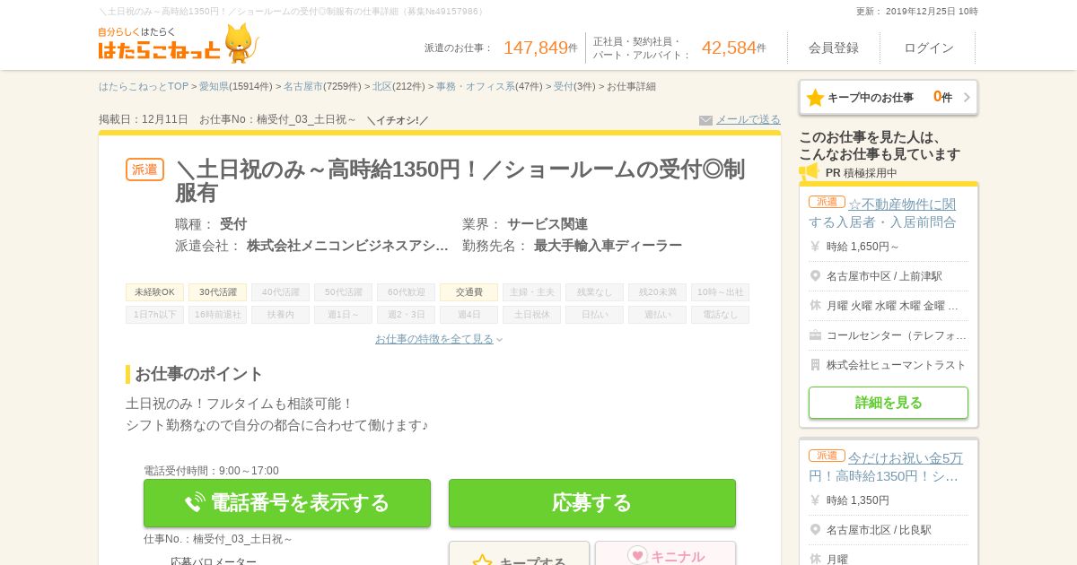Click the 主婦・主夫 feature tag
Screen dimensions: 1077x565
[x=531, y=292]
